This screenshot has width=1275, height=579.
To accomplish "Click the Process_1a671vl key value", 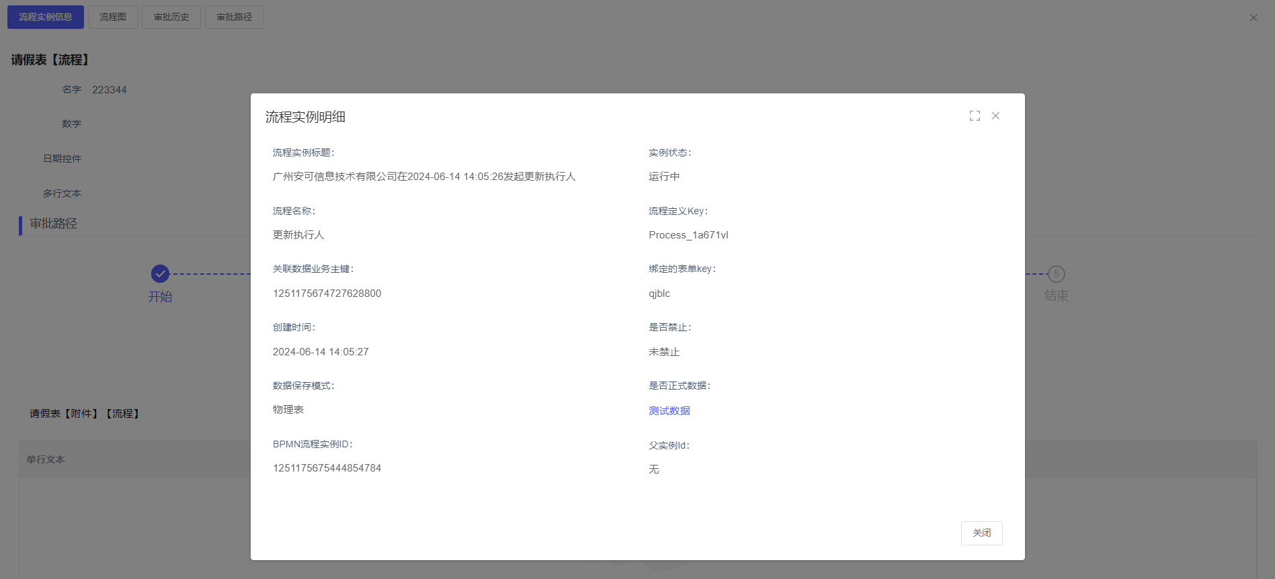I will 688,235.
